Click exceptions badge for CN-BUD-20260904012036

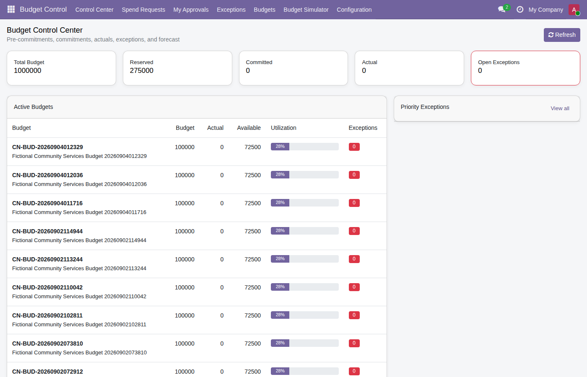coord(354,175)
